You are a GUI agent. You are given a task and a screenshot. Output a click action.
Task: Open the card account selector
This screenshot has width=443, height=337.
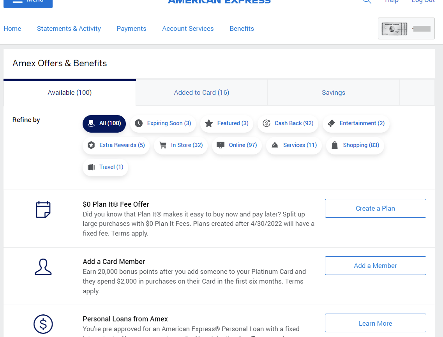[406, 28]
